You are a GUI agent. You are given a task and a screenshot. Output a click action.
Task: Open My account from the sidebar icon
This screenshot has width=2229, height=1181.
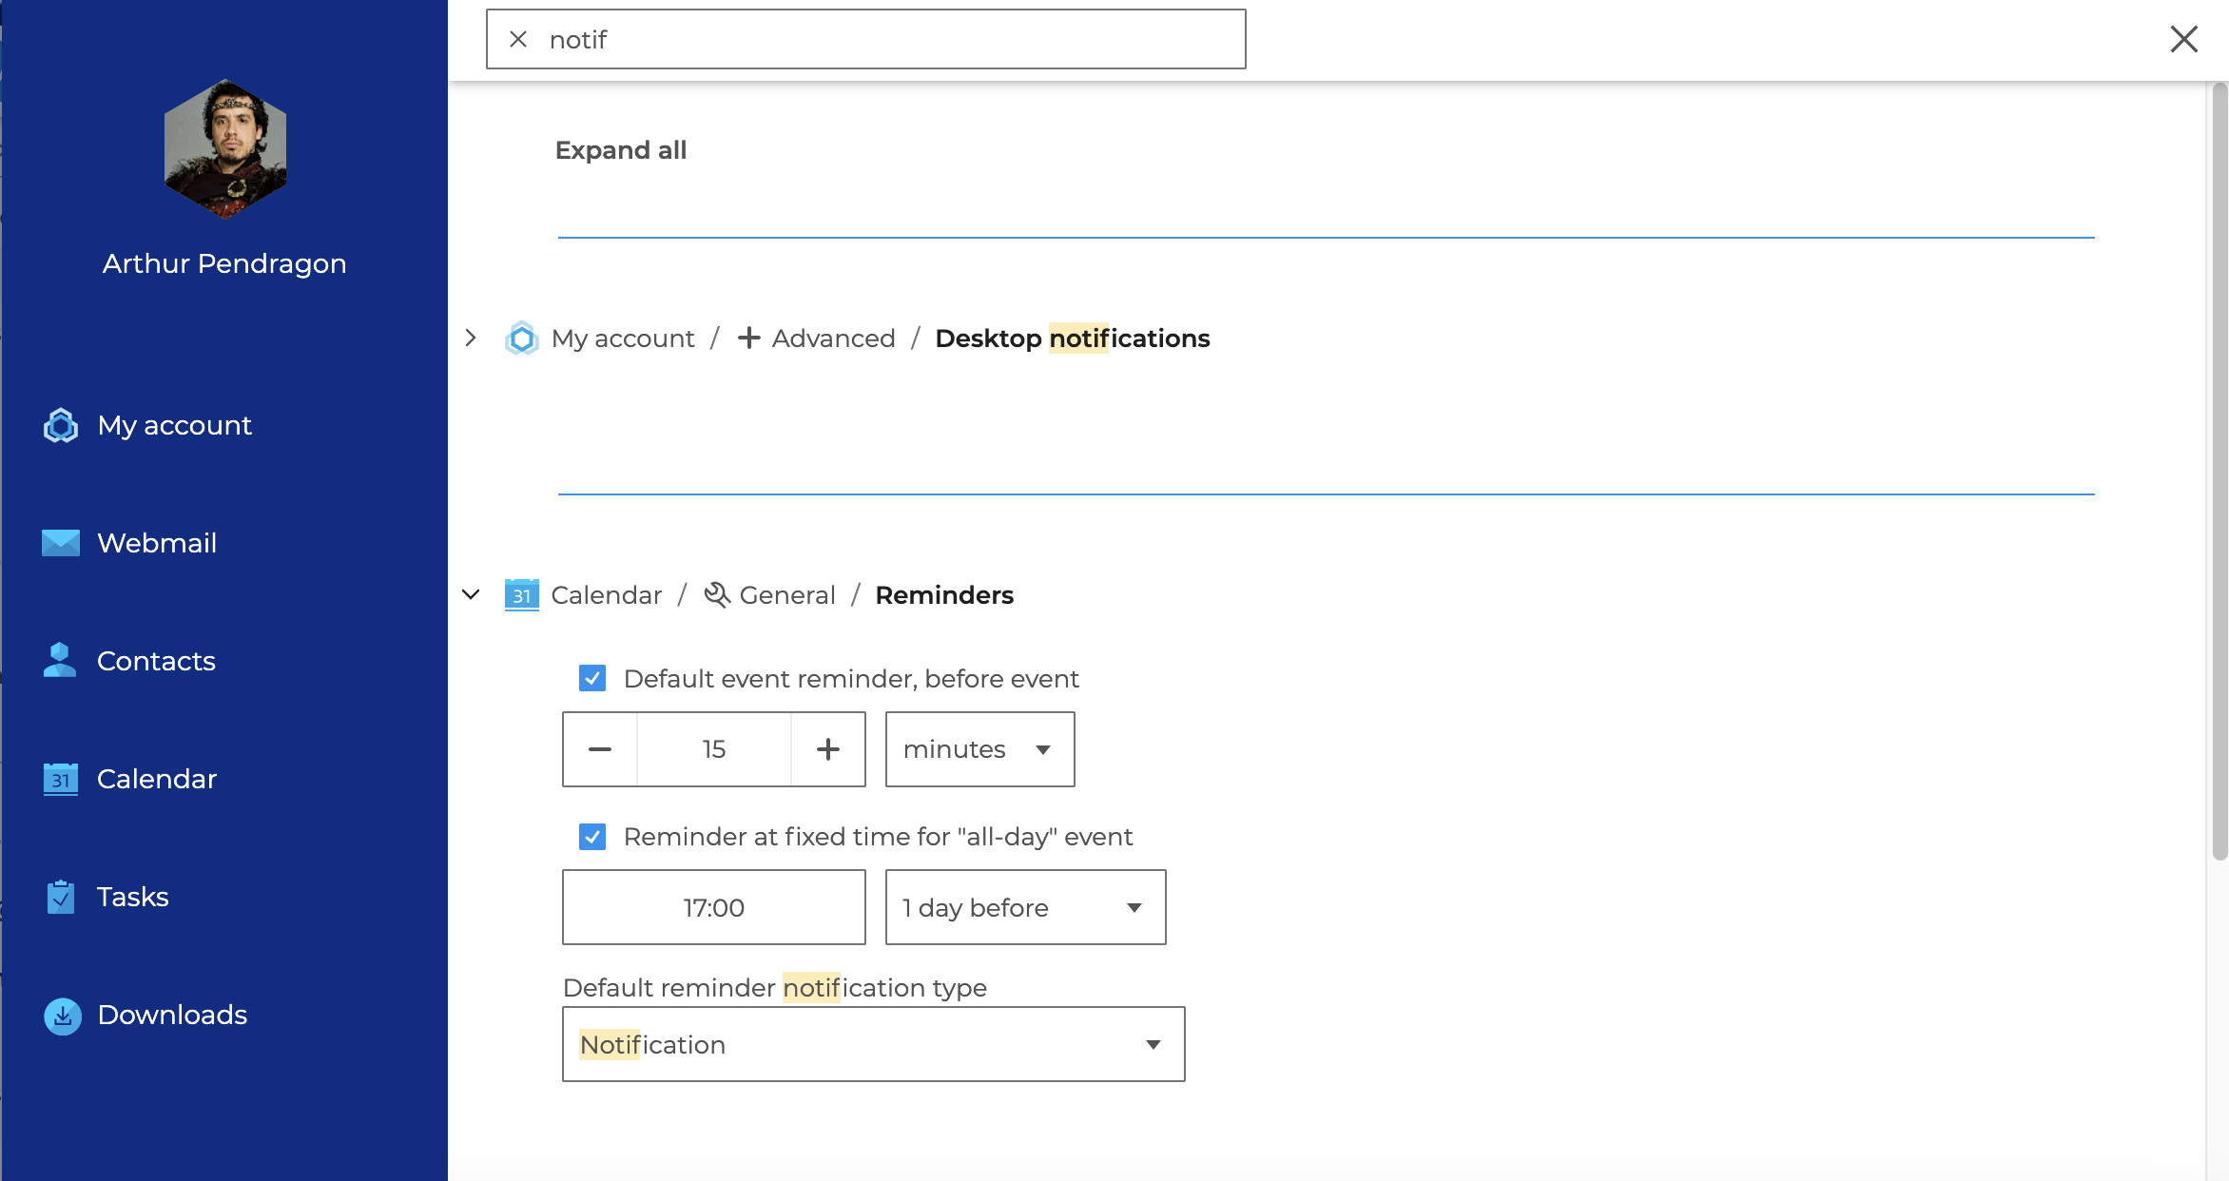[61, 425]
